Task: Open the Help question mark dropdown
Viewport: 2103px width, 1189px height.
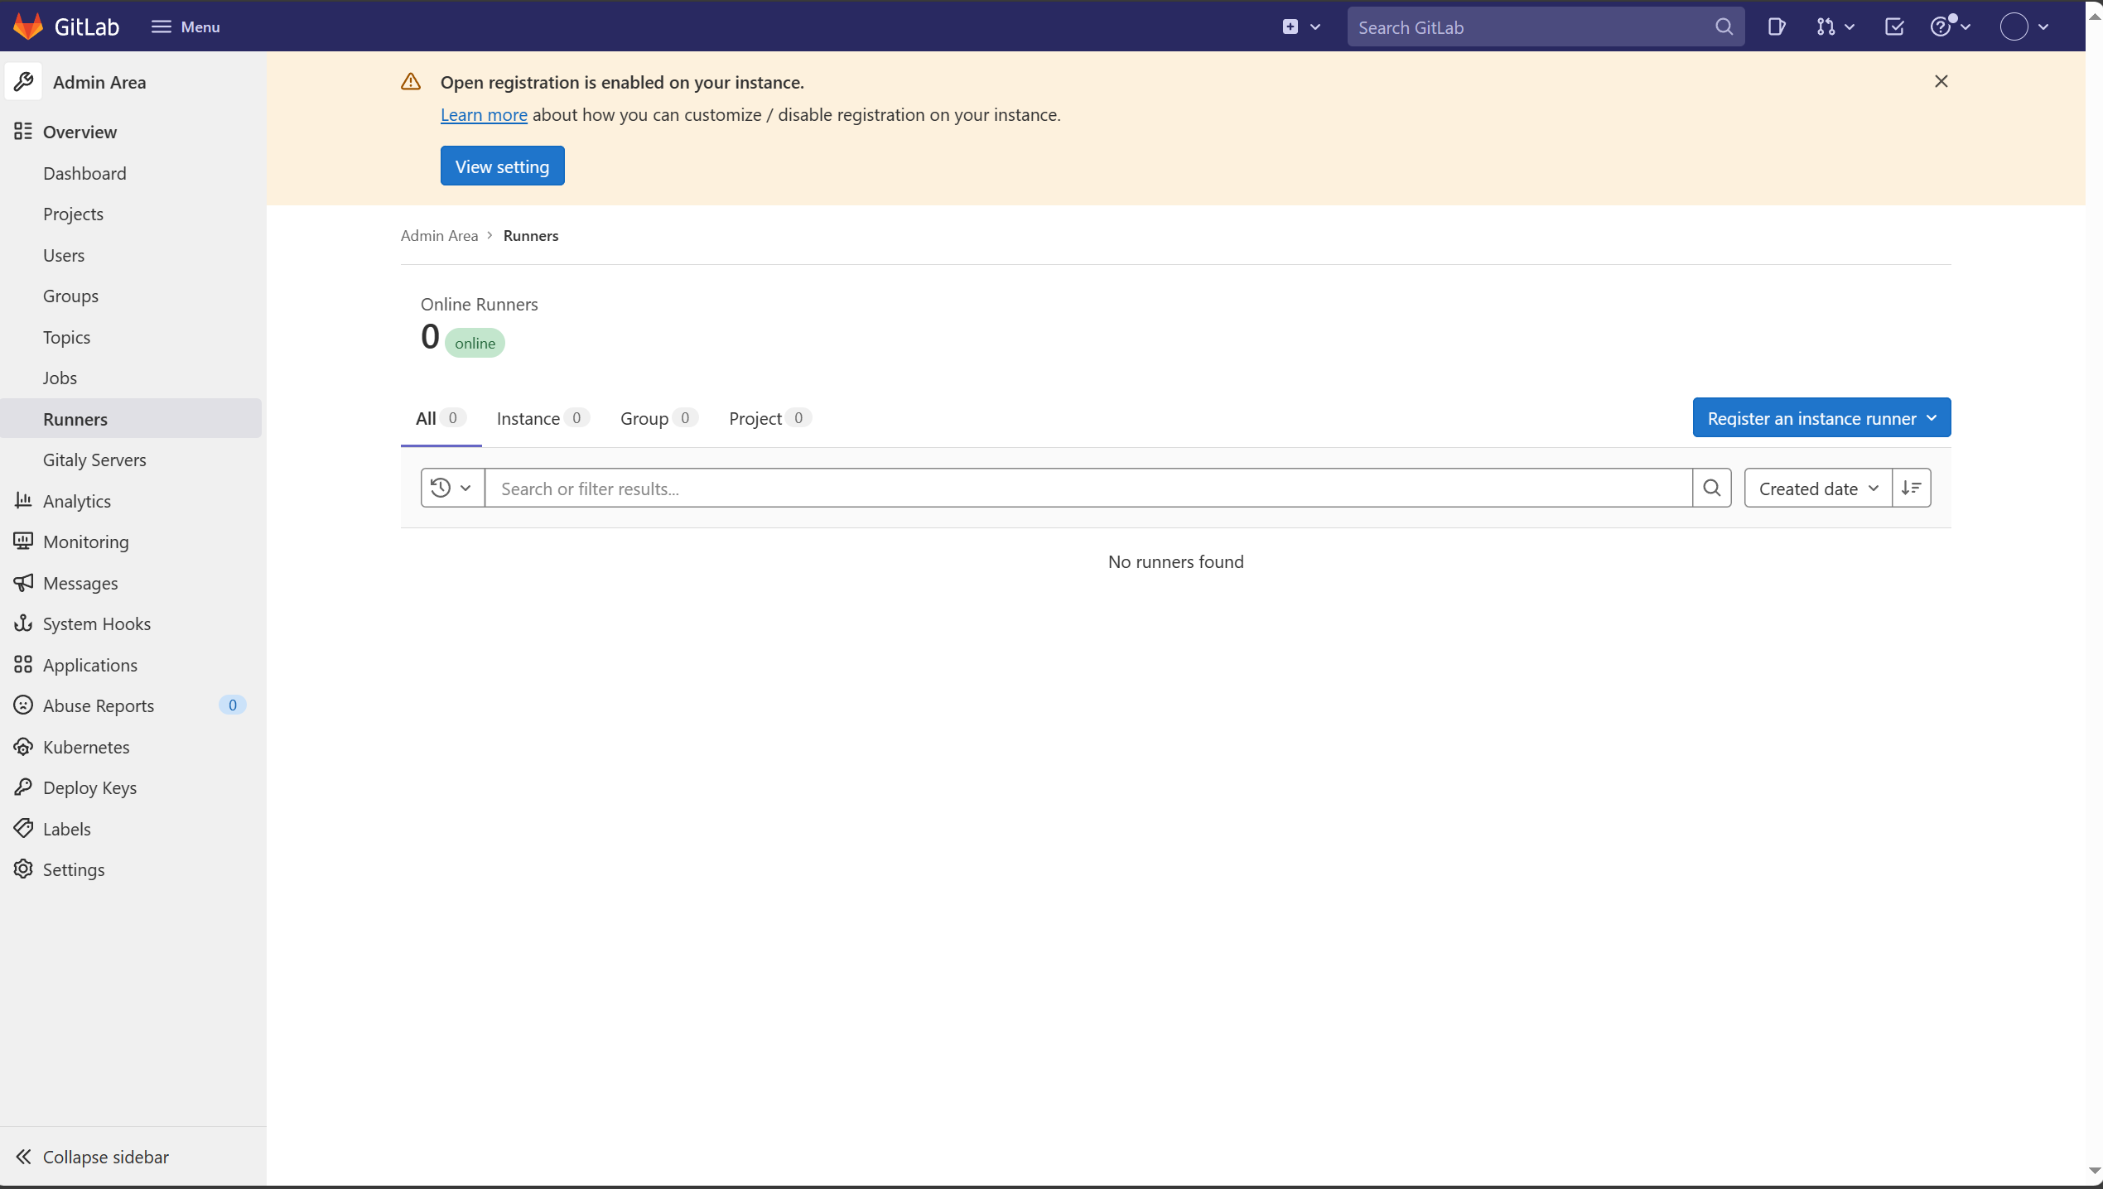Action: click(x=1950, y=26)
